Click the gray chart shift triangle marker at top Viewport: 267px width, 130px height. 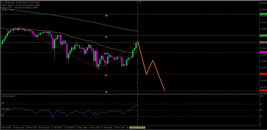tap(140, 1)
